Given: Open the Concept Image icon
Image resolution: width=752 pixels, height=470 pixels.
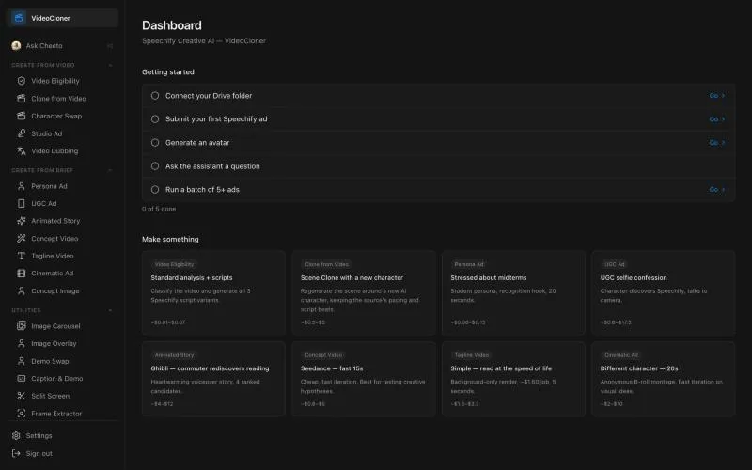Looking at the screenshot, I should [x=21, y=290].
